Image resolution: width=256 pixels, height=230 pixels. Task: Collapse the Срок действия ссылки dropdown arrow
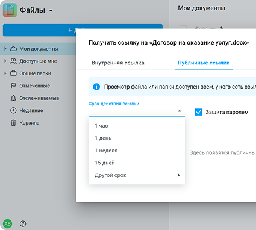point(180,111)
